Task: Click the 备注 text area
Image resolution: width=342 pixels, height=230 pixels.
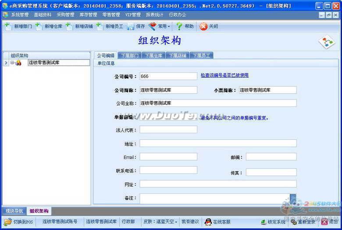Action: (215, 198)
